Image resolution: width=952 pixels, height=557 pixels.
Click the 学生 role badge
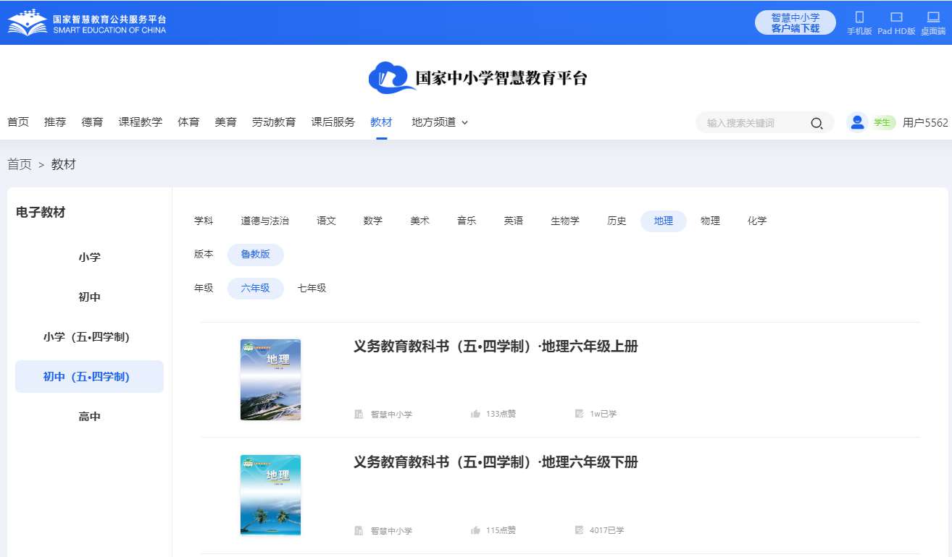coord(884,122)
